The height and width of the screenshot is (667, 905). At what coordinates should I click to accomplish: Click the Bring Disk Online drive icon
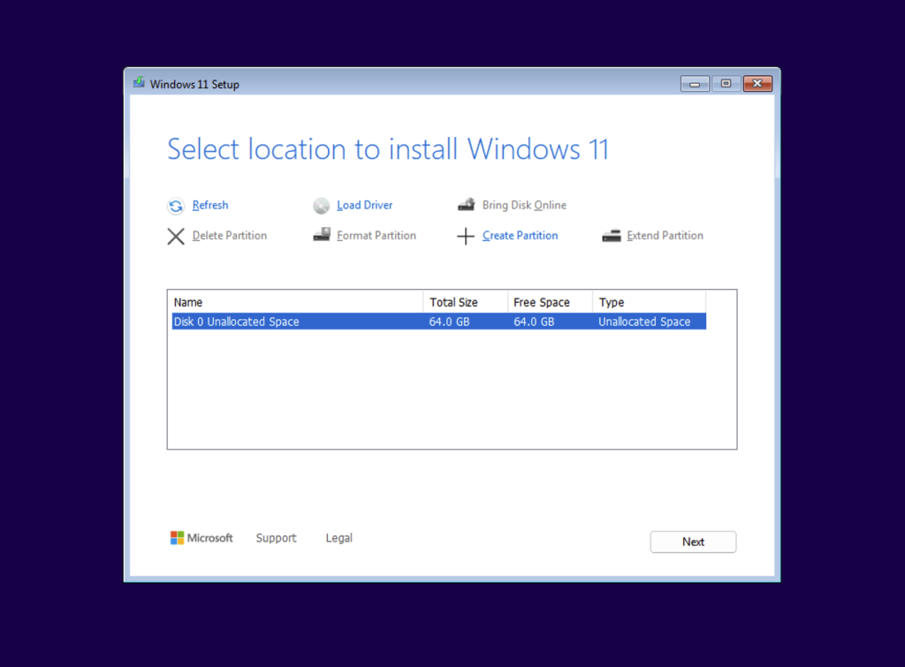click(466, 205)
